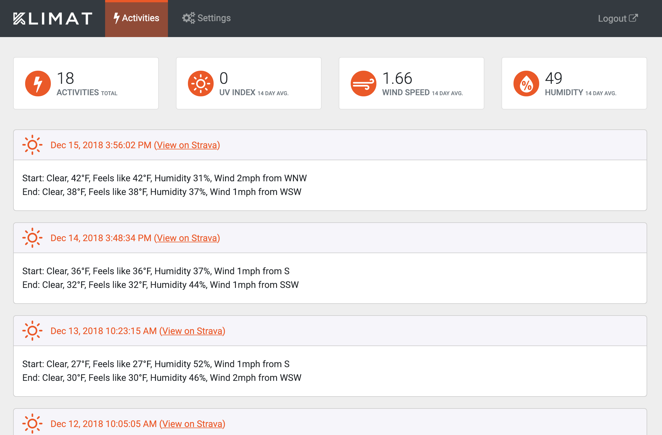View Dec 14 activity on Strava

[187, 238]
